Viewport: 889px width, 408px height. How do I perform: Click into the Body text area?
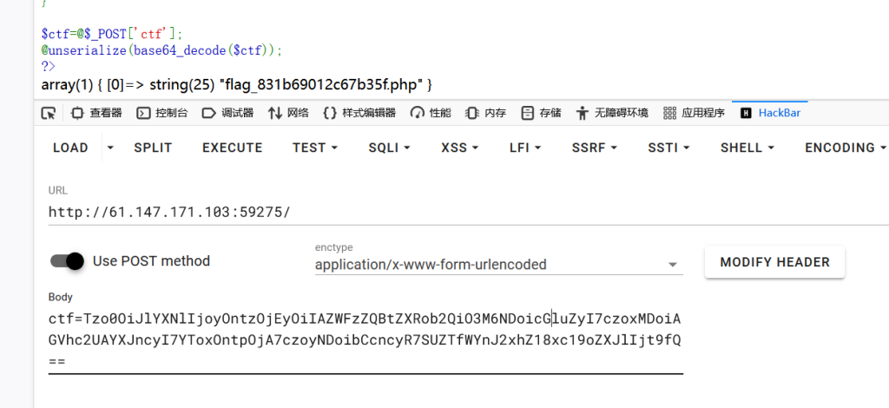365,339
